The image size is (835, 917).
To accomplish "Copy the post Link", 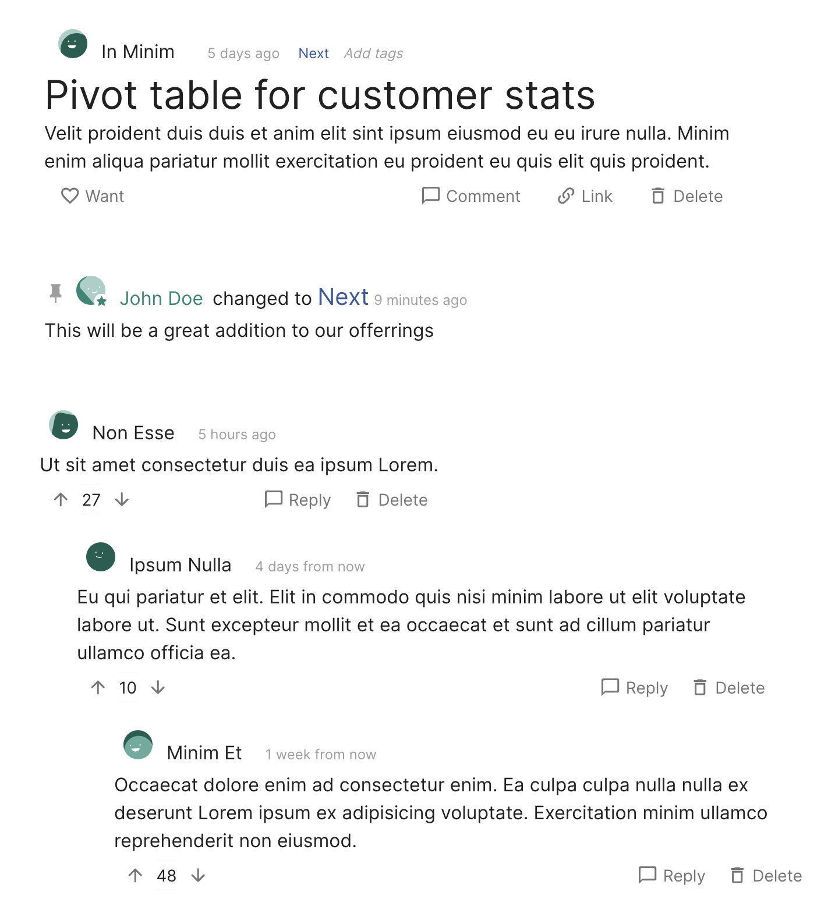I will point(585,196).
